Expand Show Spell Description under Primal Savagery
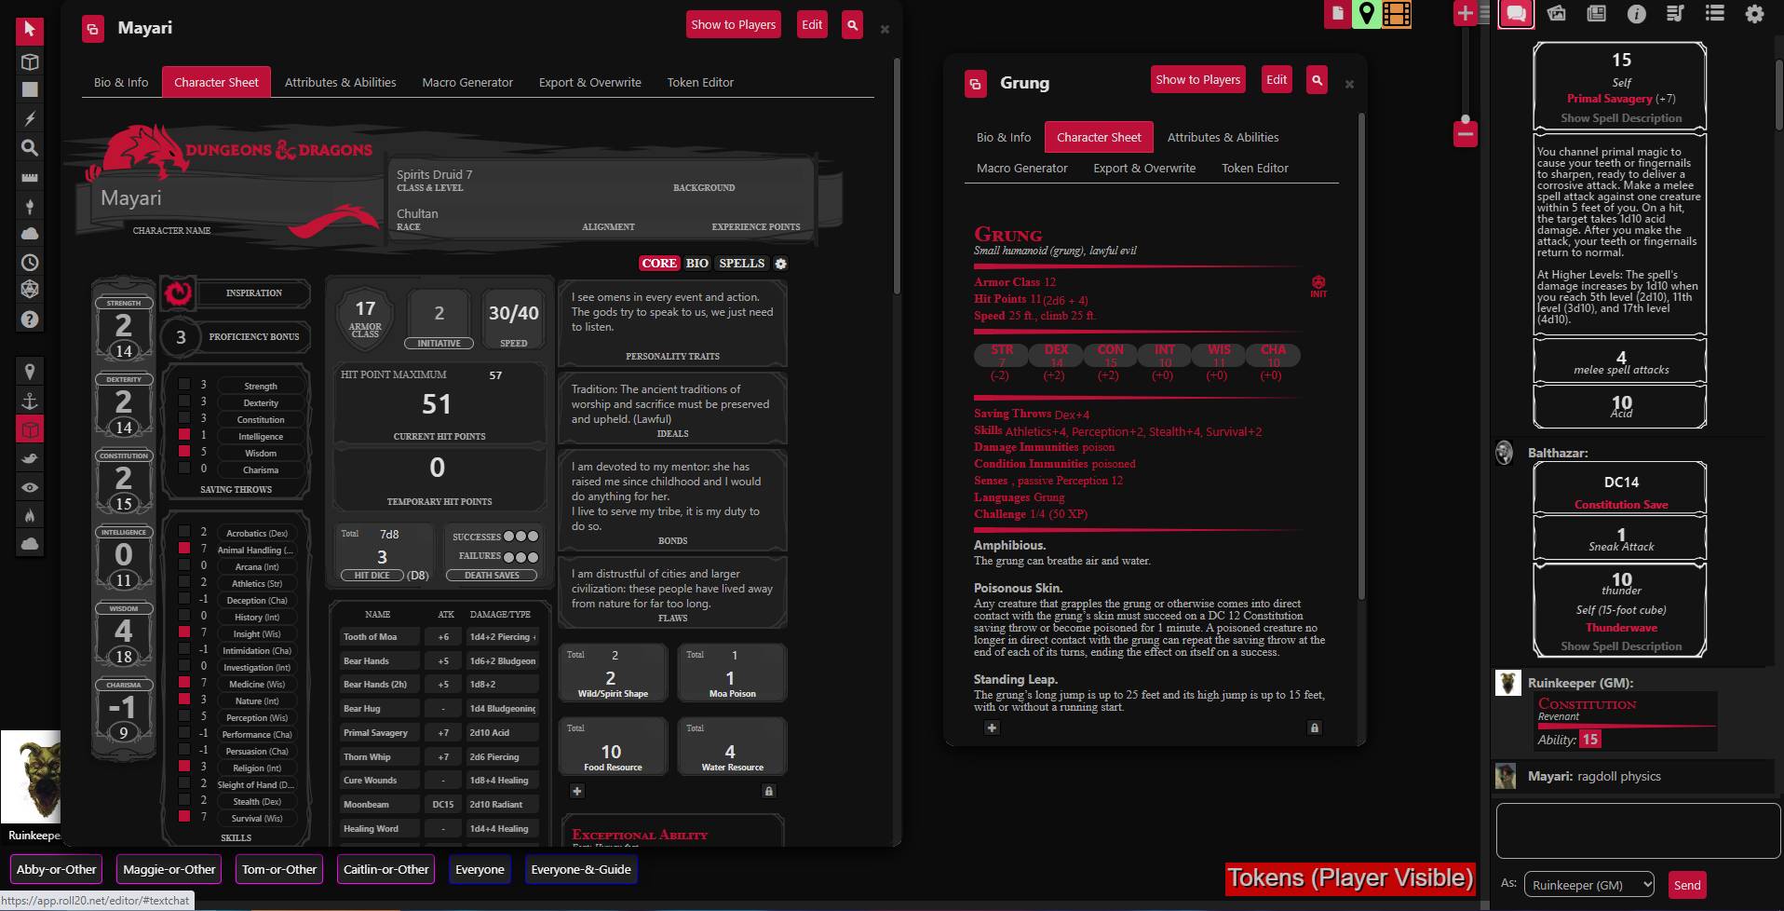The height and width of the screenshot is (911, 1784). (x=1620, y=117)
